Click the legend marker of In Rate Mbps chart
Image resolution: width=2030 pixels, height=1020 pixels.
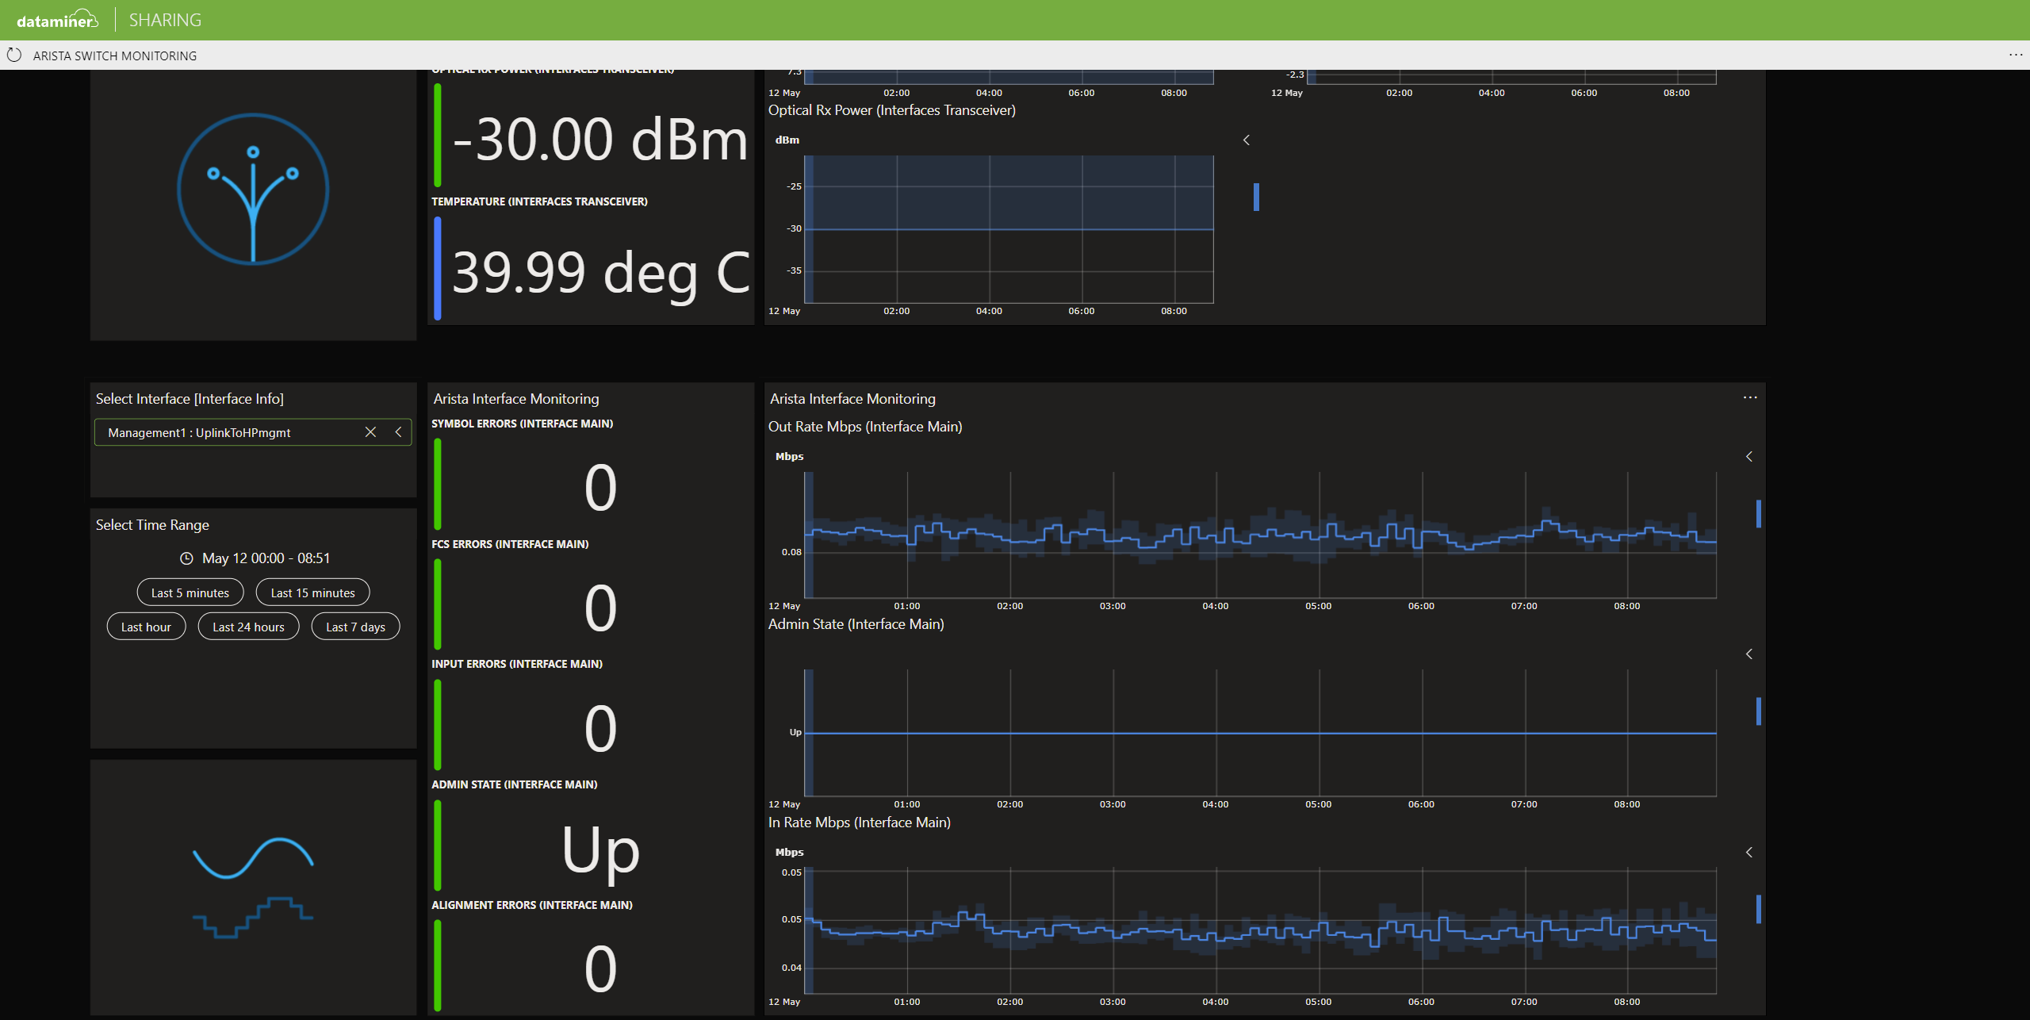1759,909
